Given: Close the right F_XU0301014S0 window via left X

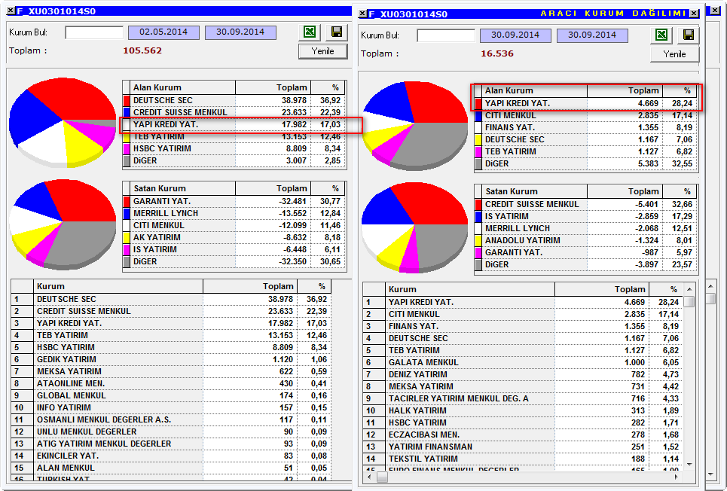Looking at the screenshot, I should 362,14.
